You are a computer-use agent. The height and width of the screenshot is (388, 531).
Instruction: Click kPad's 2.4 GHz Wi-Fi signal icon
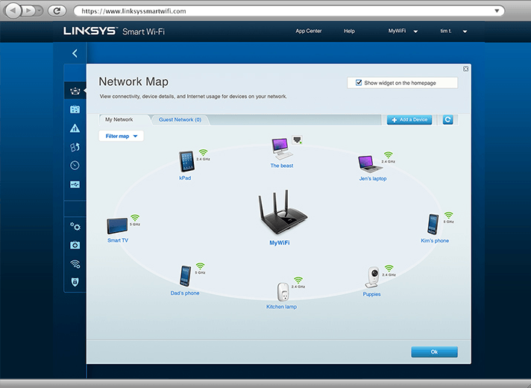click(x=203, y=152)
